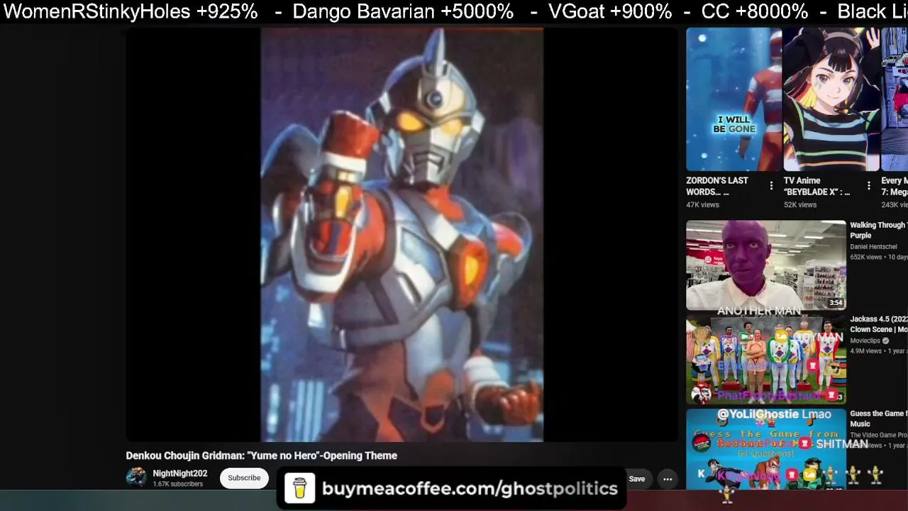The height and width of the screenshot is (511, 908).
Task: Click the '1.67K subscribers' count
Action: 178,484
